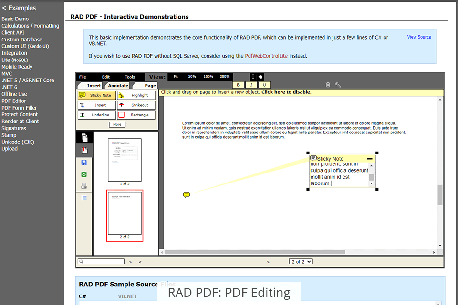Set view to Fit

click(x=176, y=76)
